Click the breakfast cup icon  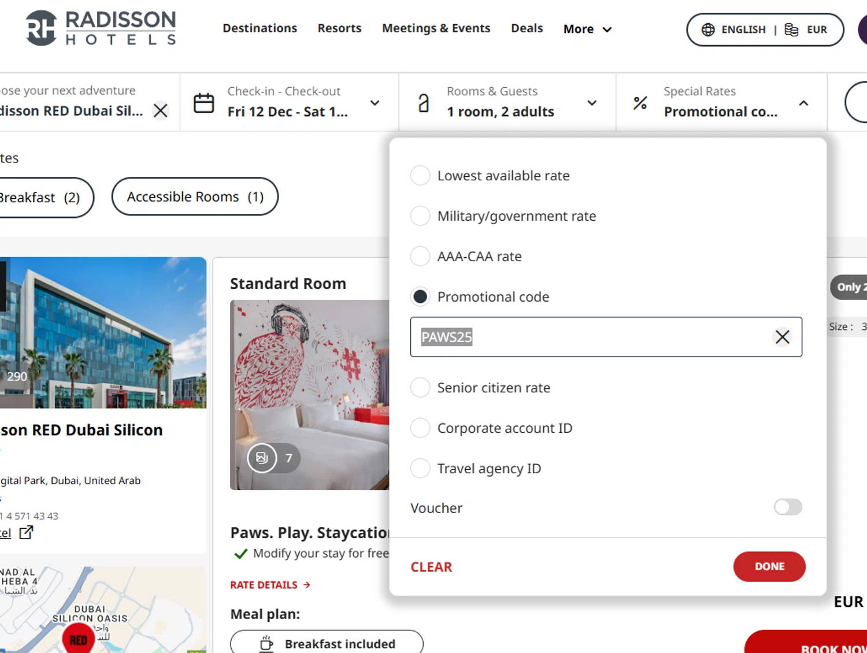point(266,644)
